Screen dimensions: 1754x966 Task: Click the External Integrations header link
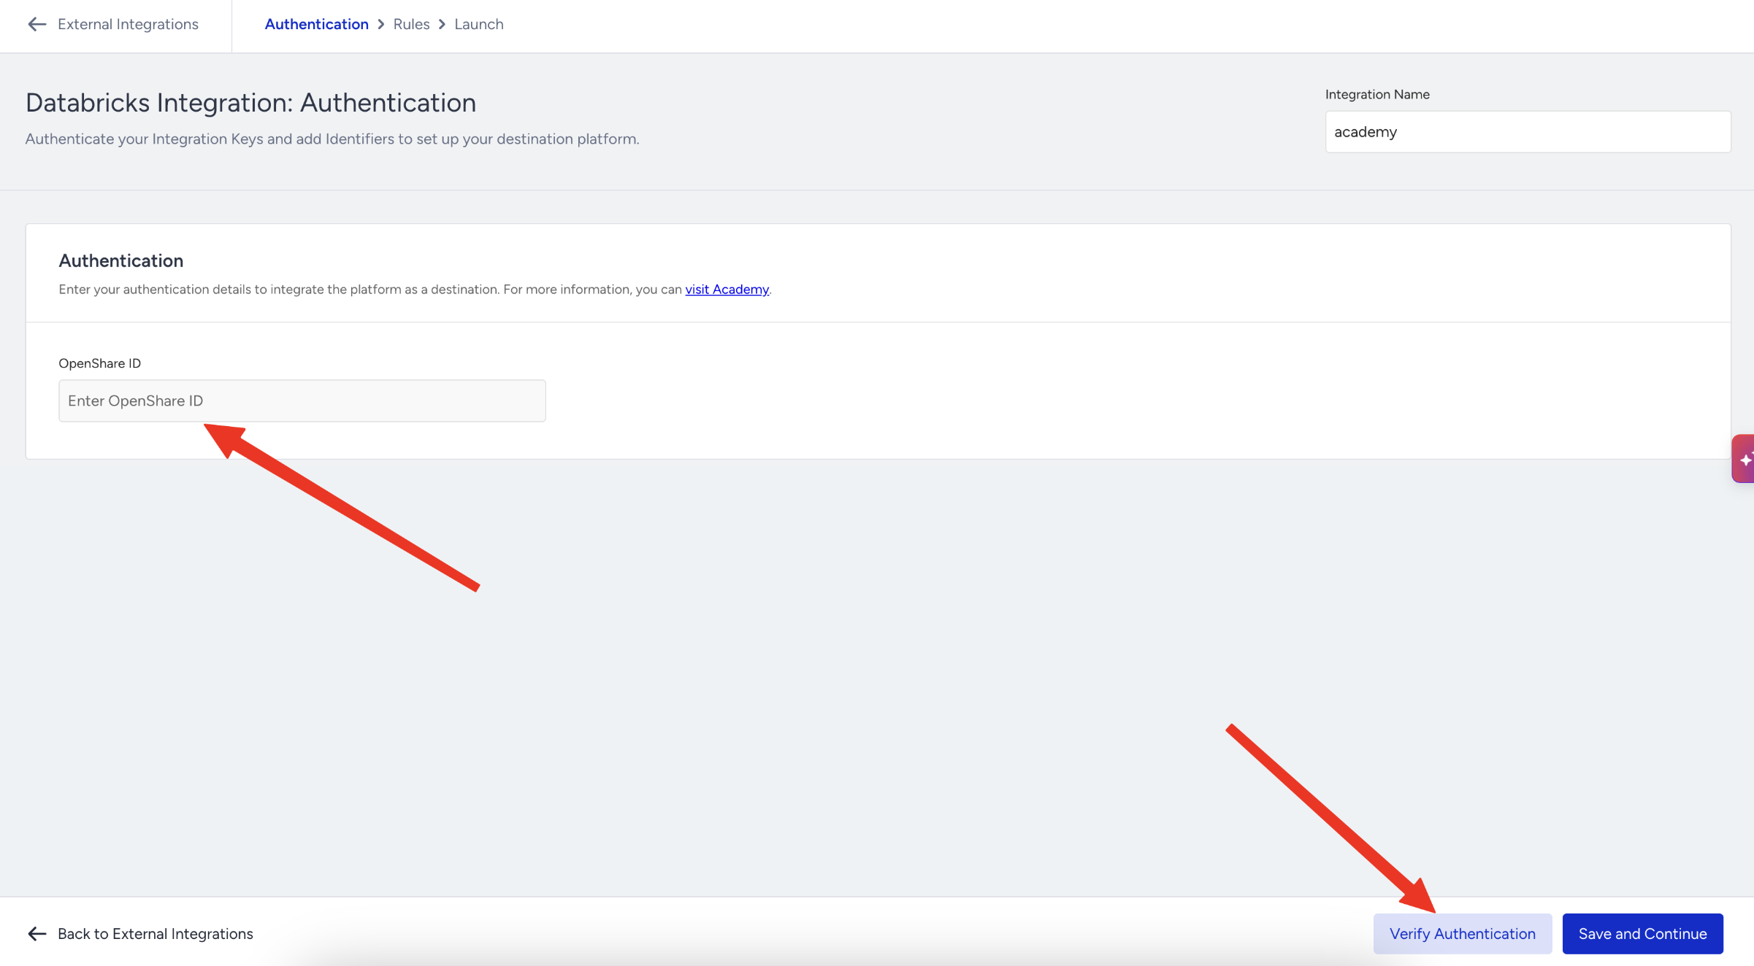coord(128,24)
